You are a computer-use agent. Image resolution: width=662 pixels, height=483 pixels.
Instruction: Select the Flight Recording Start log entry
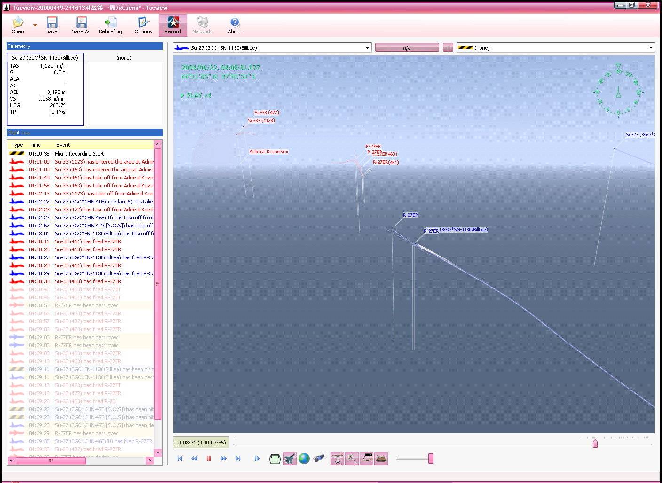(79, 154)
